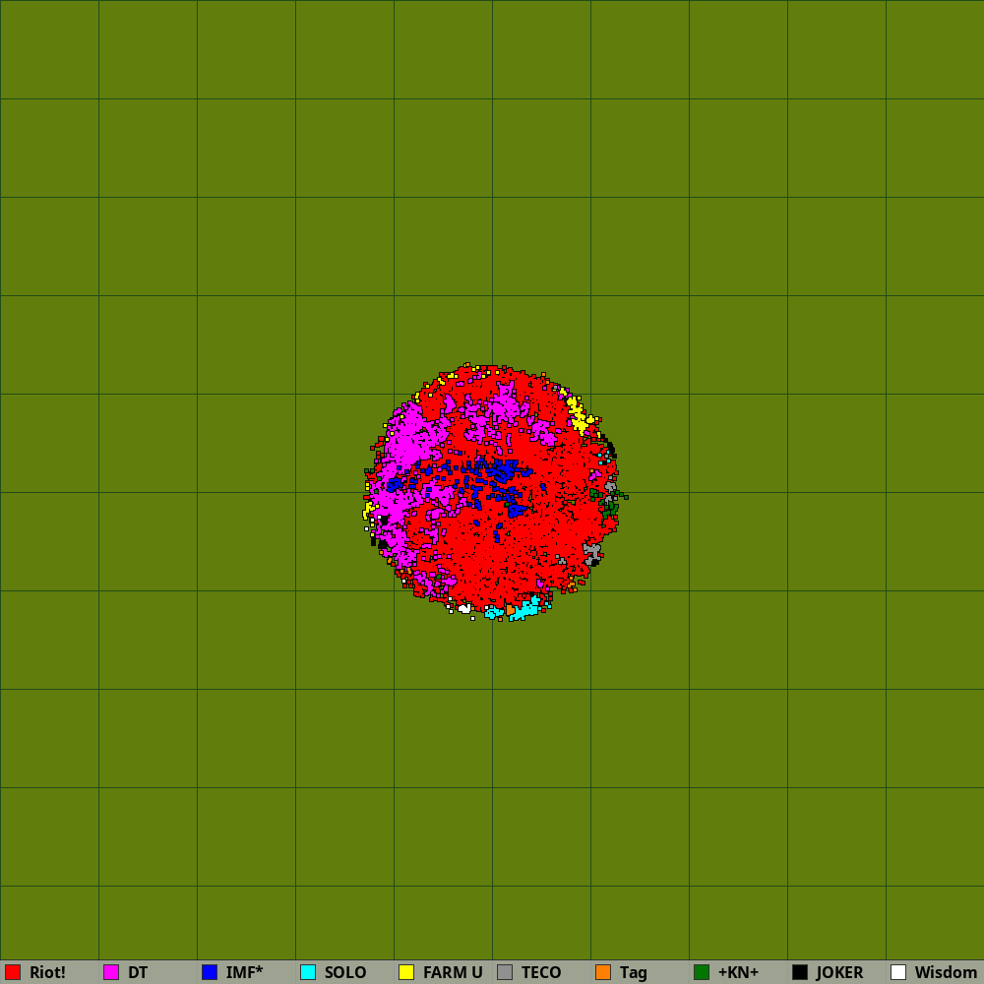Click the orange Tag legend swatch
Screen dimensions: 984x984
point(603,972)
